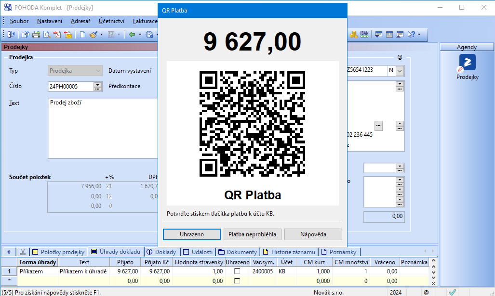Confirm payment with Uhrazeno button
Screen dimensions: 495x296
[x=192, y=234]
